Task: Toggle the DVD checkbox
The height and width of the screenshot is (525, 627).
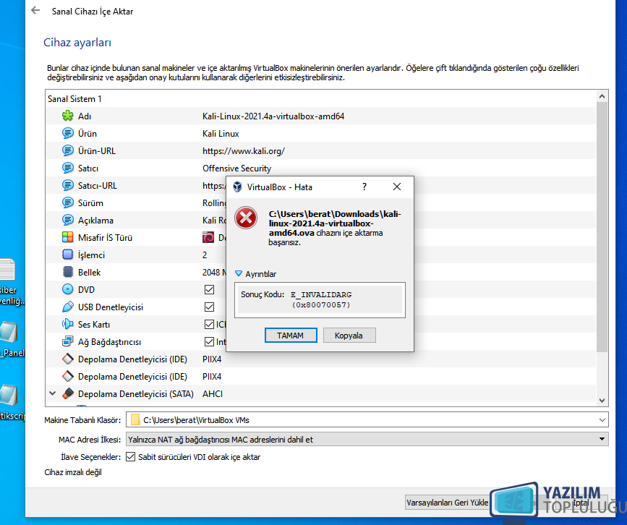Action: 209,289
